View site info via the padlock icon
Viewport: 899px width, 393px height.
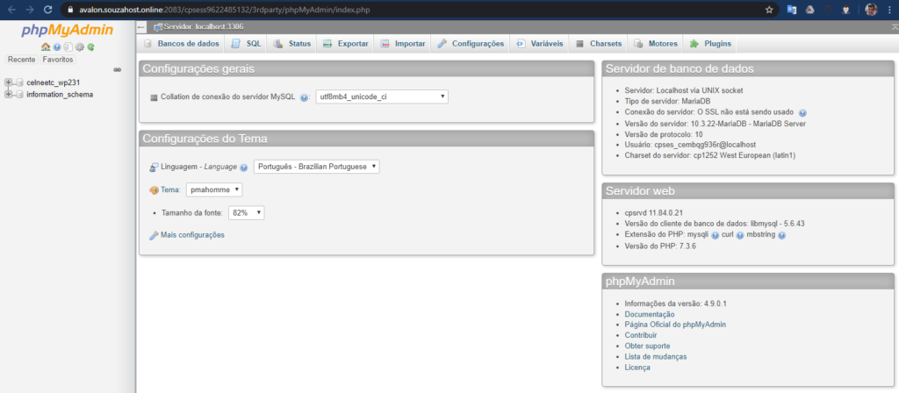[70, 10]
